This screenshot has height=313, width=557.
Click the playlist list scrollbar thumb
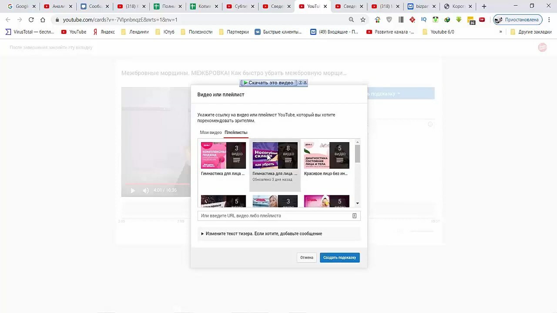point(357,154)
